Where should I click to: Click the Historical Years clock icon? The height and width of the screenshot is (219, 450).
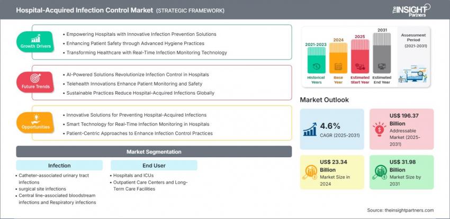pos(316,67)
